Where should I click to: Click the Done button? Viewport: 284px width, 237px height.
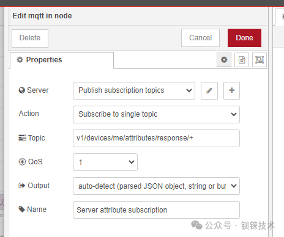coord(244,38)
